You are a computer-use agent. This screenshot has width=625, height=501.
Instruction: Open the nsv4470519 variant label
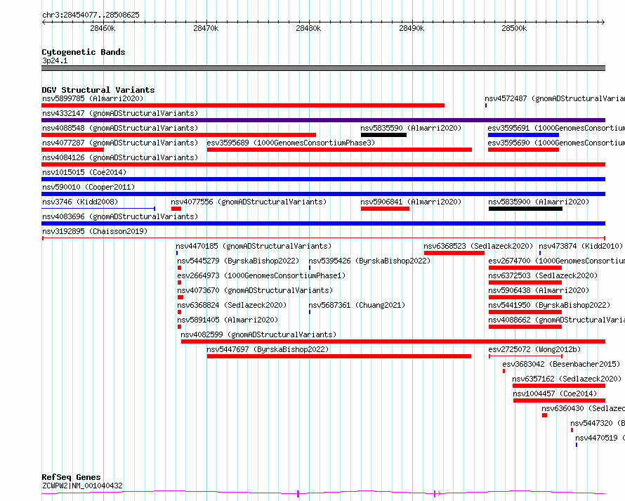click(x=600, y=438)
